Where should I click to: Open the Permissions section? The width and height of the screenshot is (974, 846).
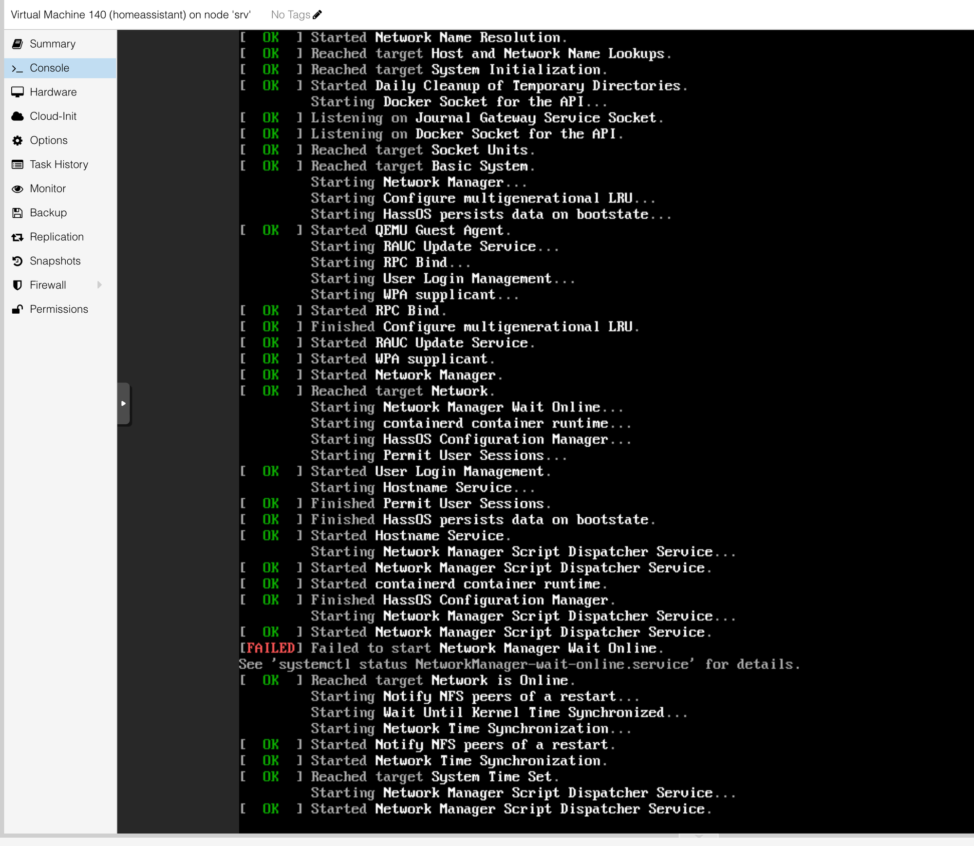tap(60, 309)
